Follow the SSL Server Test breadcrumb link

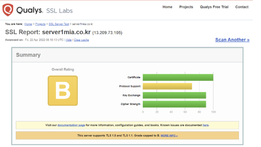59,24
